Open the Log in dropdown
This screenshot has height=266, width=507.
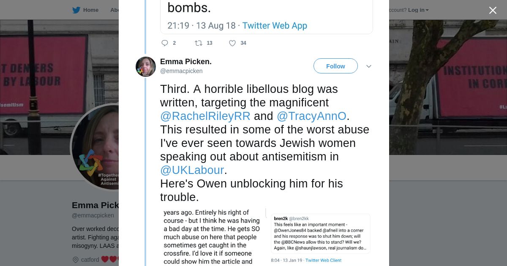pos(418,10)
